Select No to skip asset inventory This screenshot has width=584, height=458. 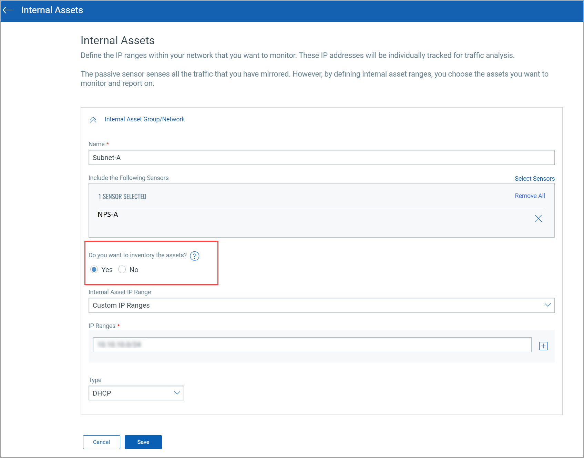click(x=122, y=269)
